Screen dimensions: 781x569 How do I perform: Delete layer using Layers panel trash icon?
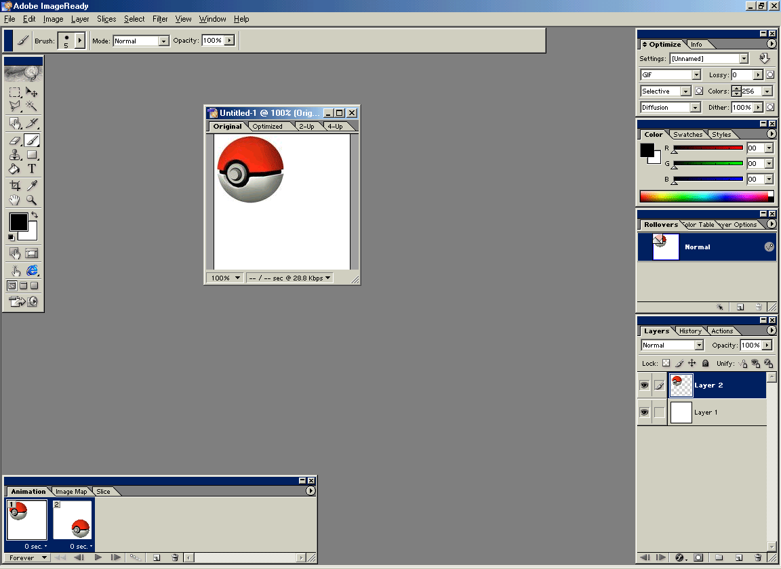(x=757, y=557)
